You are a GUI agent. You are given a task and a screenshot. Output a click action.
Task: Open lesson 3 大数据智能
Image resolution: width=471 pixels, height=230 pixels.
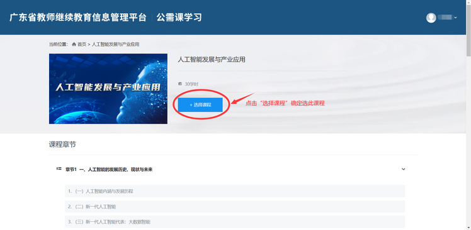point(235,222)
